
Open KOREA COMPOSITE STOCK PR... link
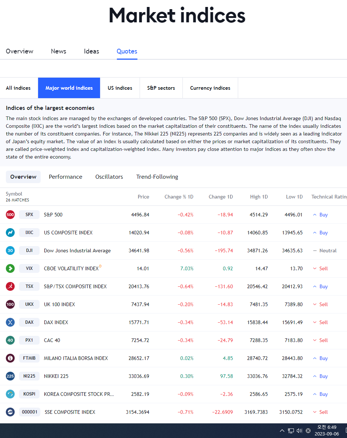click(79, 394)
